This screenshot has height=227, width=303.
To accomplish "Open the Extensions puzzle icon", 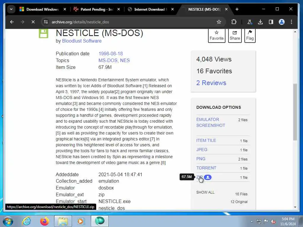I will (x=234, y=22).
